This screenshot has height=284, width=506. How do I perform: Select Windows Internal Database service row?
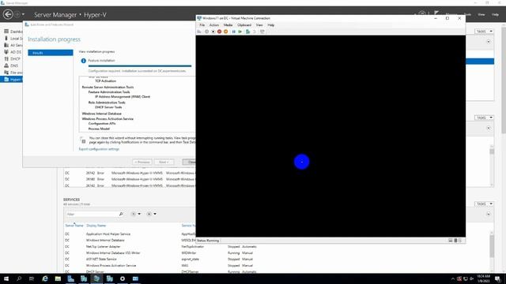[130, 240]
